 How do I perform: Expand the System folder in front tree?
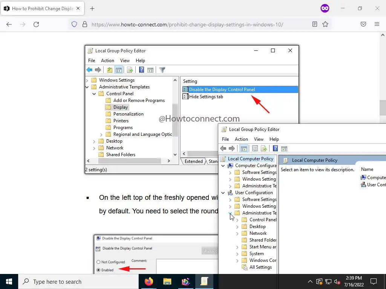237,254
